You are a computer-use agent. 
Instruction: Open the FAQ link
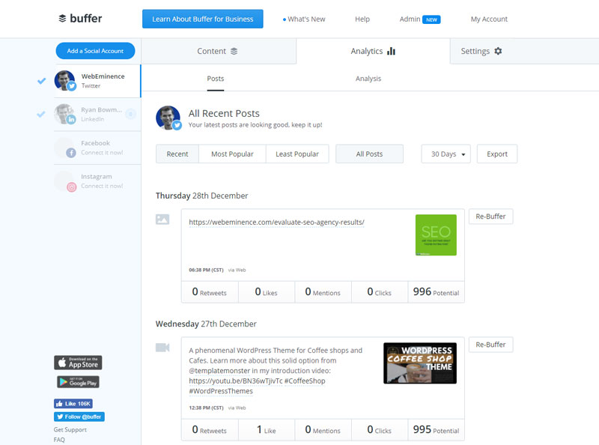[59, 440]
